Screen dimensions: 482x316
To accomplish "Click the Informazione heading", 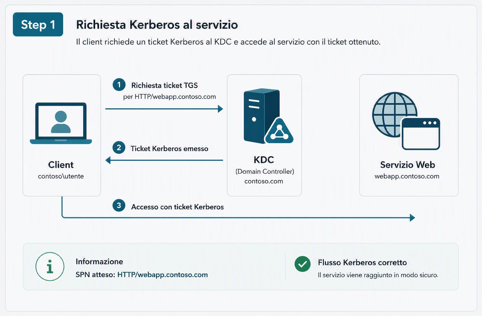I will [99, 262].
